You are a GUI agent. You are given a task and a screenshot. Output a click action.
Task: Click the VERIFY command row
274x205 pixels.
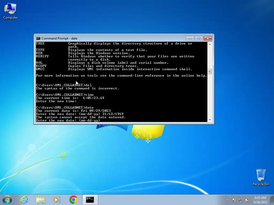coord(115,58)
